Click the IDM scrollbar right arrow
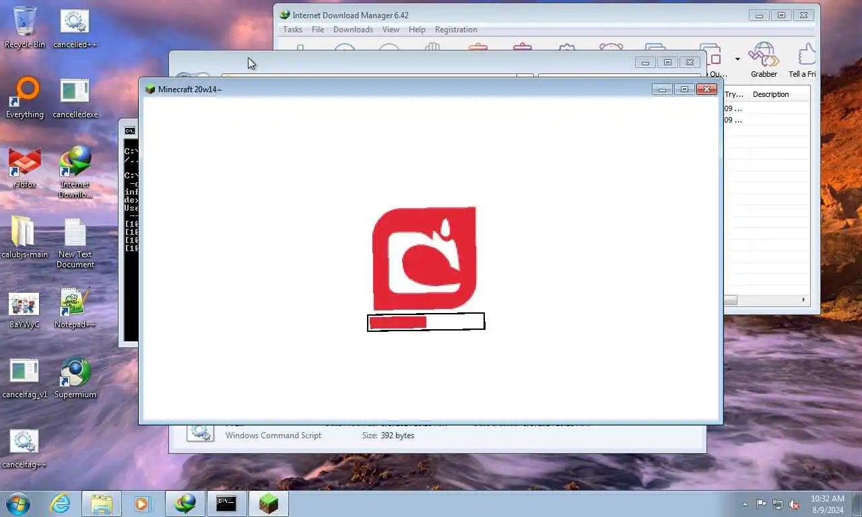This screenshot has width=862, height=517. tap(803, 300)
